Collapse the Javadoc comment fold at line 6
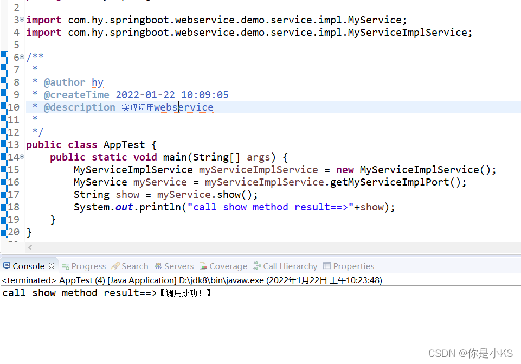The image size is (521, 364). point(22,57)
